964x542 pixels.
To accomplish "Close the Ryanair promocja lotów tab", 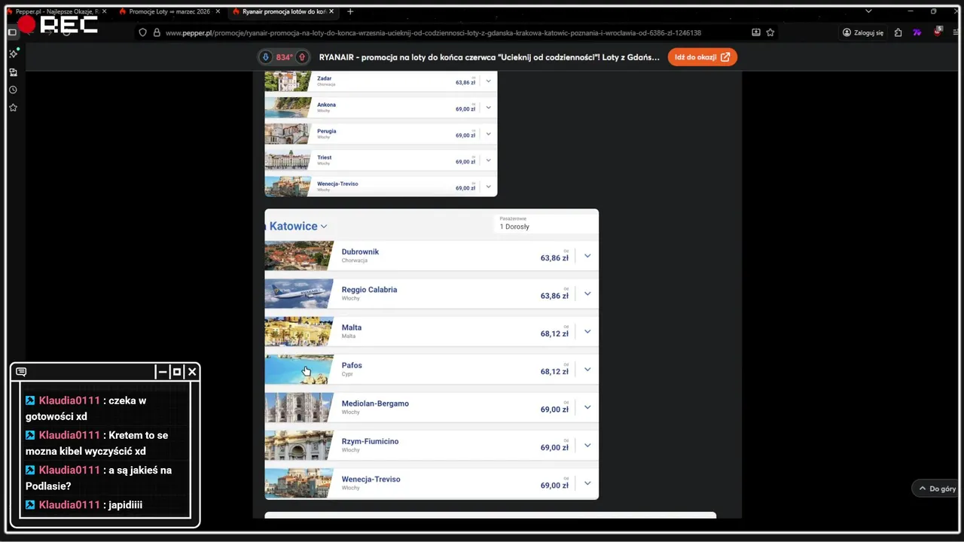I will tap(331, 11).
